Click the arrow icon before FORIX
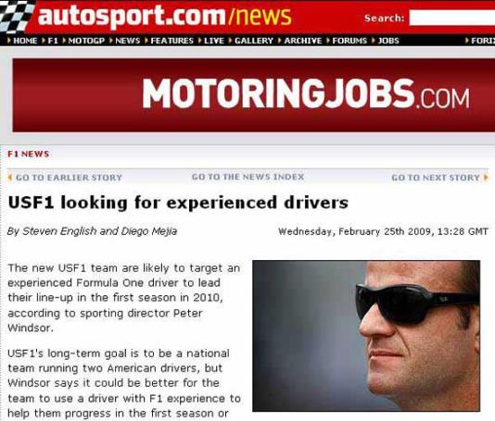Image resolution: width=495 pixels, height=421 pixels. (466, 41)
